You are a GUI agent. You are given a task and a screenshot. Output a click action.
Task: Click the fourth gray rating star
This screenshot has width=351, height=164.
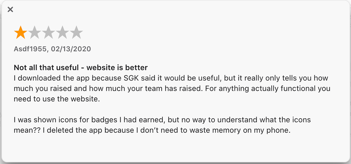(63, 32)
